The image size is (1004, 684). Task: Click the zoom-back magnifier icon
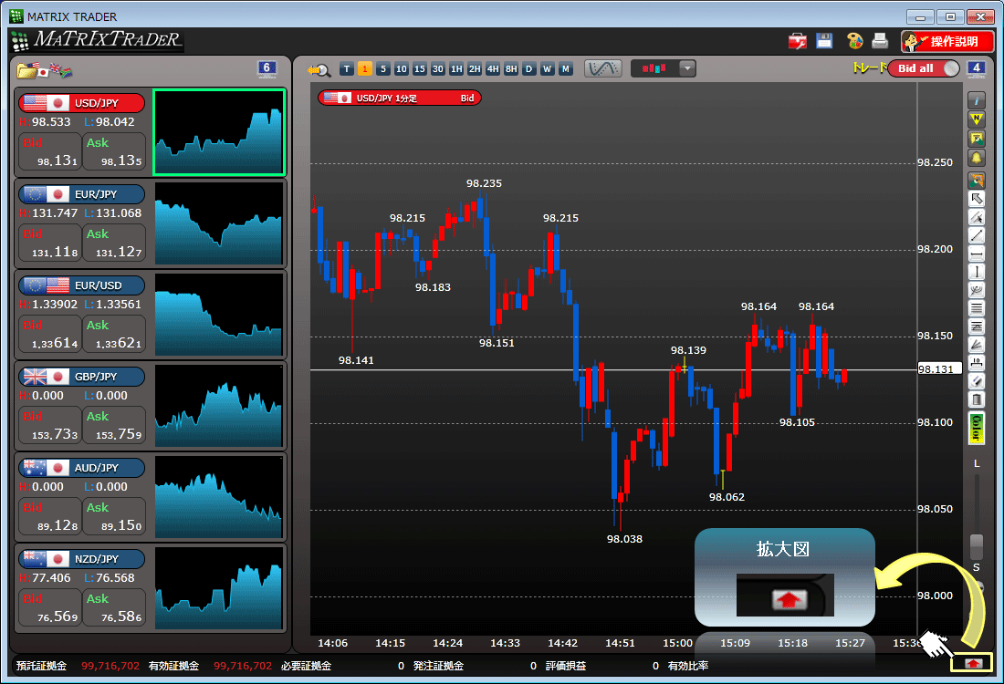pyautogui.click(x=319, y=69)
